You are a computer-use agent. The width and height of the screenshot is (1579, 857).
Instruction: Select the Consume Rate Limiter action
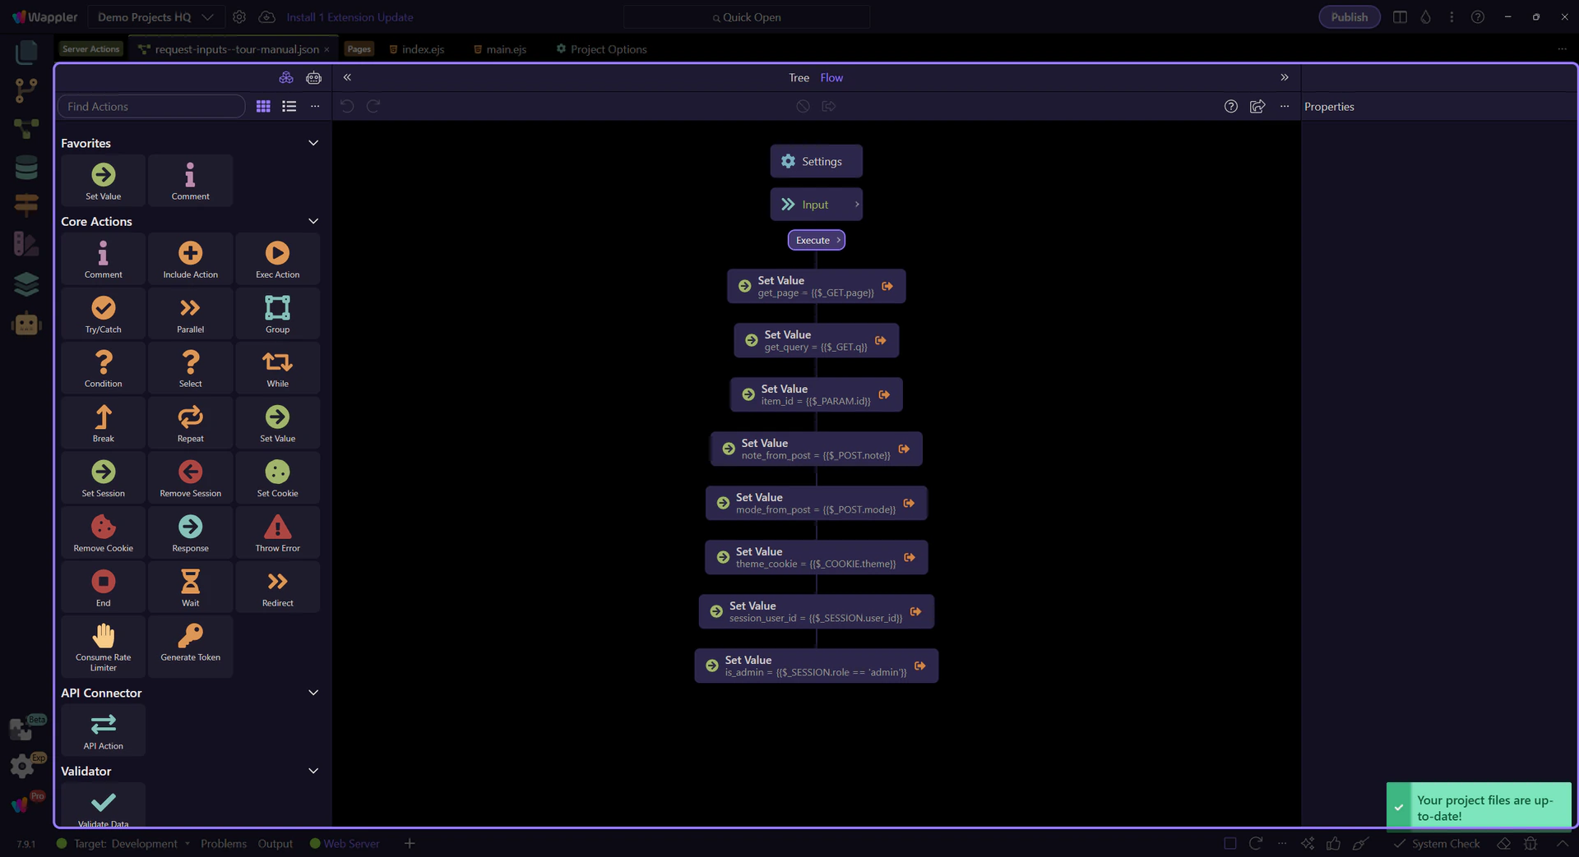[103, 647]
